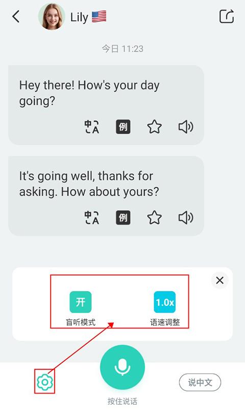Image resolution: width=245 pixels, height=417 pixels.
Task: Show example for the 'Hey there!' message
Action: [x=123, y=126]
